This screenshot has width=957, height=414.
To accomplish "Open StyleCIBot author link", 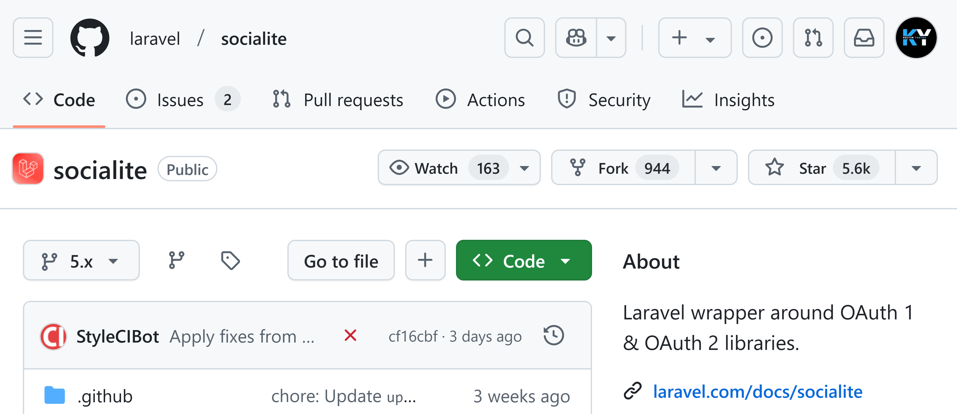I will point(118,336).
